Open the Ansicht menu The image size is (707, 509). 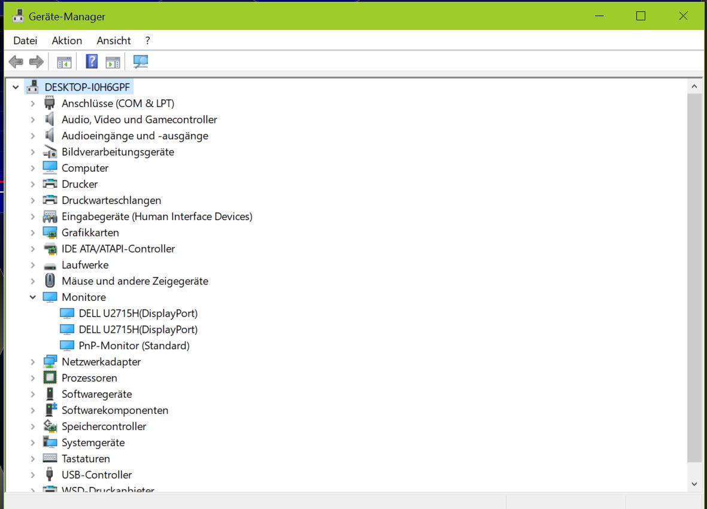tap(113, 40)
